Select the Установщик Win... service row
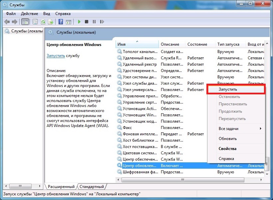The image size is (273, 200). [161, 115]
